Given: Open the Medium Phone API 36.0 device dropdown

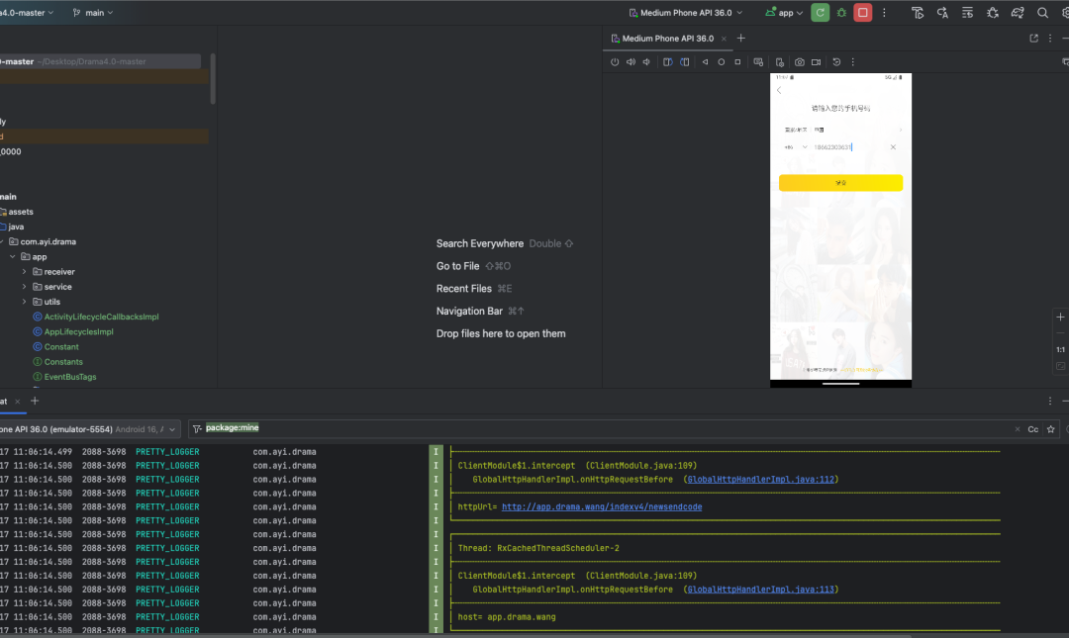Looking at the screenshot, I should coord(686,13).
